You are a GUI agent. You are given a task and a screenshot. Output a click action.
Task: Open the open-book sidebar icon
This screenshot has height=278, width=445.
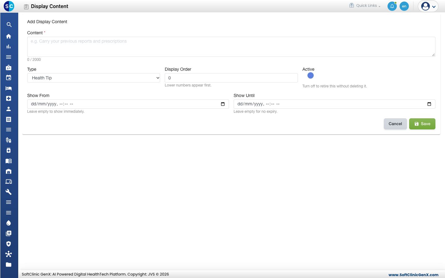[9, 161]
